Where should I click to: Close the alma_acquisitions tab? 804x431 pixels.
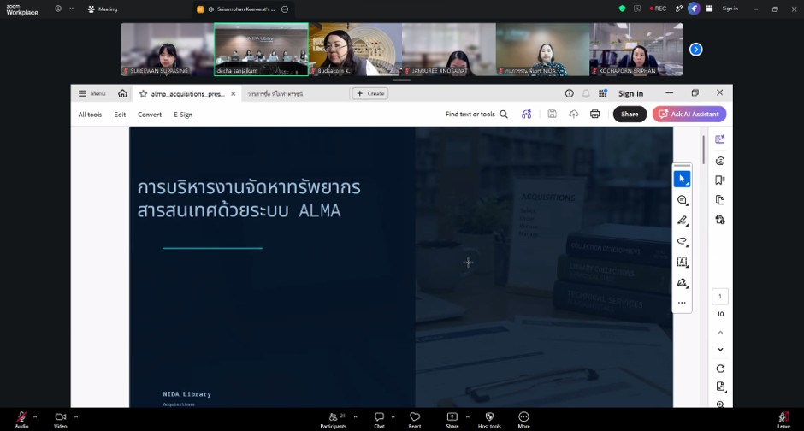pos(233,94)
